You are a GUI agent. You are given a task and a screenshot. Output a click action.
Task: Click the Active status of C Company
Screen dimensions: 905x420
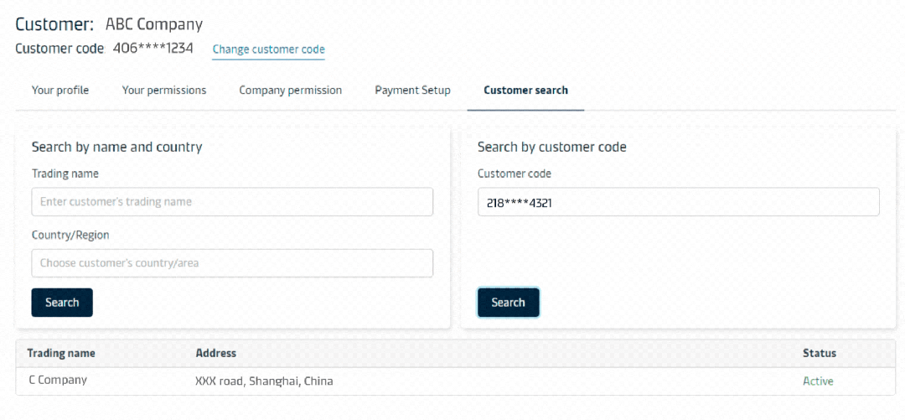[818, 381]
